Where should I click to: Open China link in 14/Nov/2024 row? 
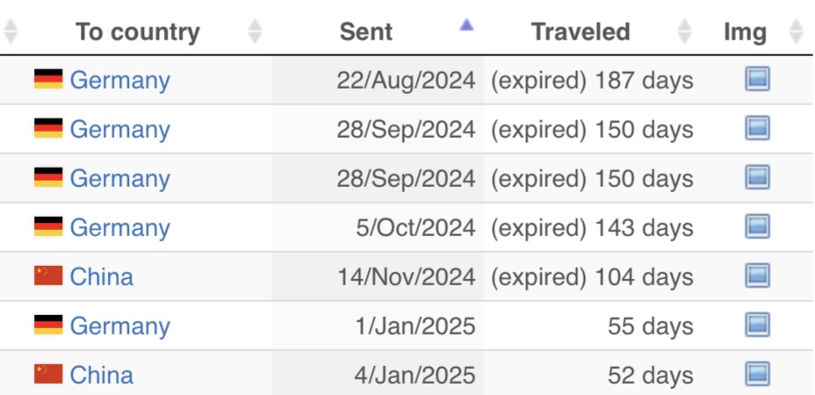click(x=101, y=276)
